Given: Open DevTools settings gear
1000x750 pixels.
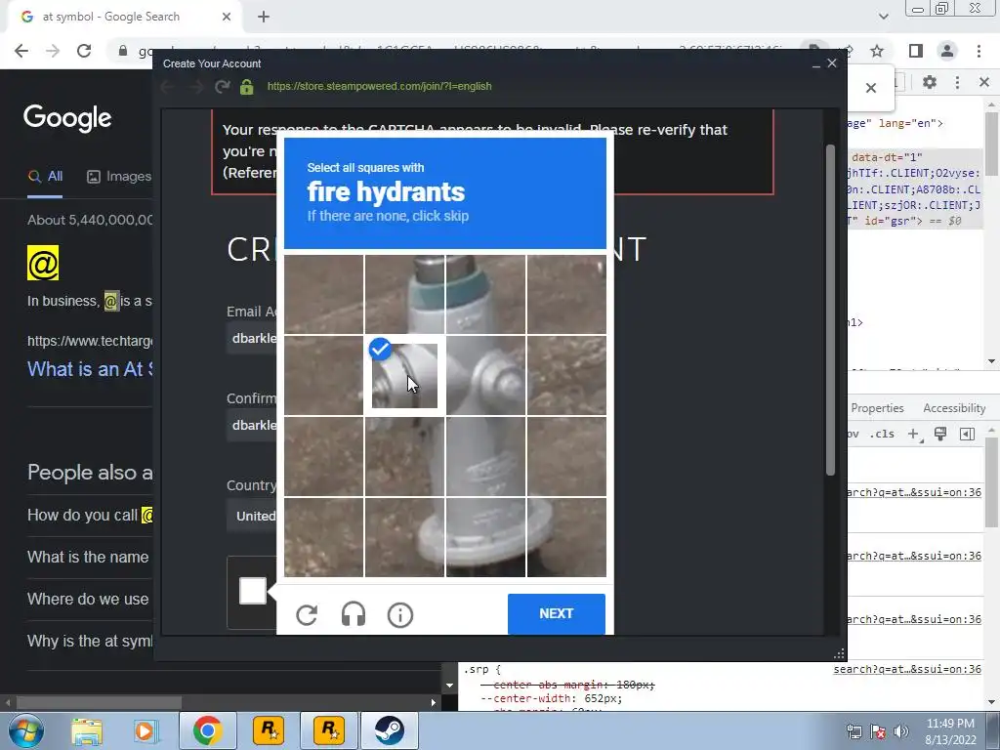Looking at the screenshot, I should [x=930, y=82].
